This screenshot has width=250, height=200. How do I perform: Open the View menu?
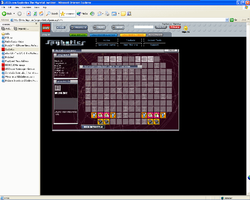click(x=17, y=7)
